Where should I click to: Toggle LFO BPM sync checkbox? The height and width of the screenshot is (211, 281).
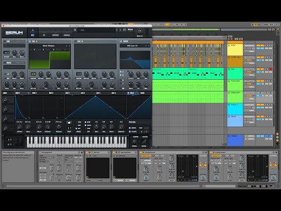tap(85, 122)
